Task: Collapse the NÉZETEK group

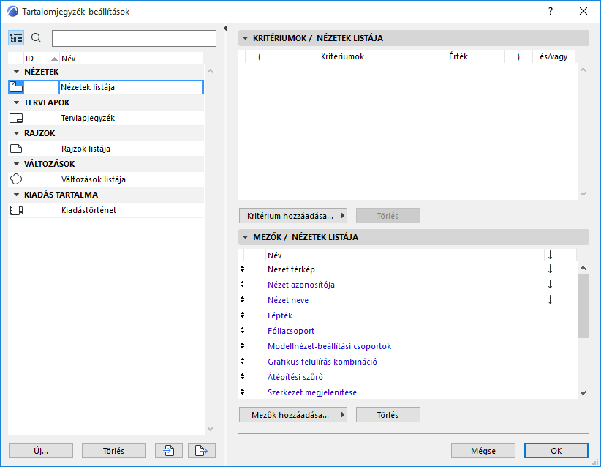Action: click(x=16, y=72)
